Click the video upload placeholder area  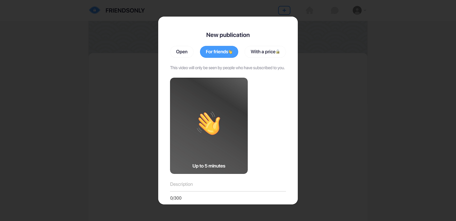209,126
